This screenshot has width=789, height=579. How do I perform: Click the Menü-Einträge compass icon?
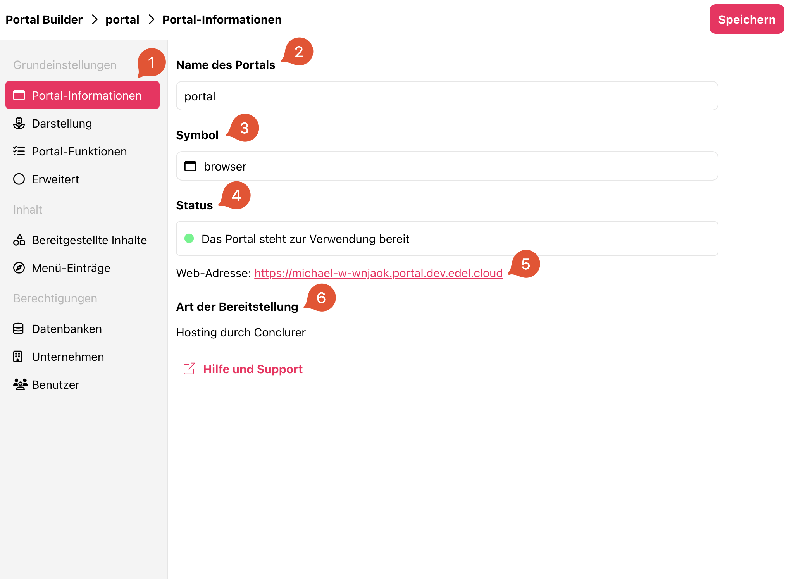(19, 268)
